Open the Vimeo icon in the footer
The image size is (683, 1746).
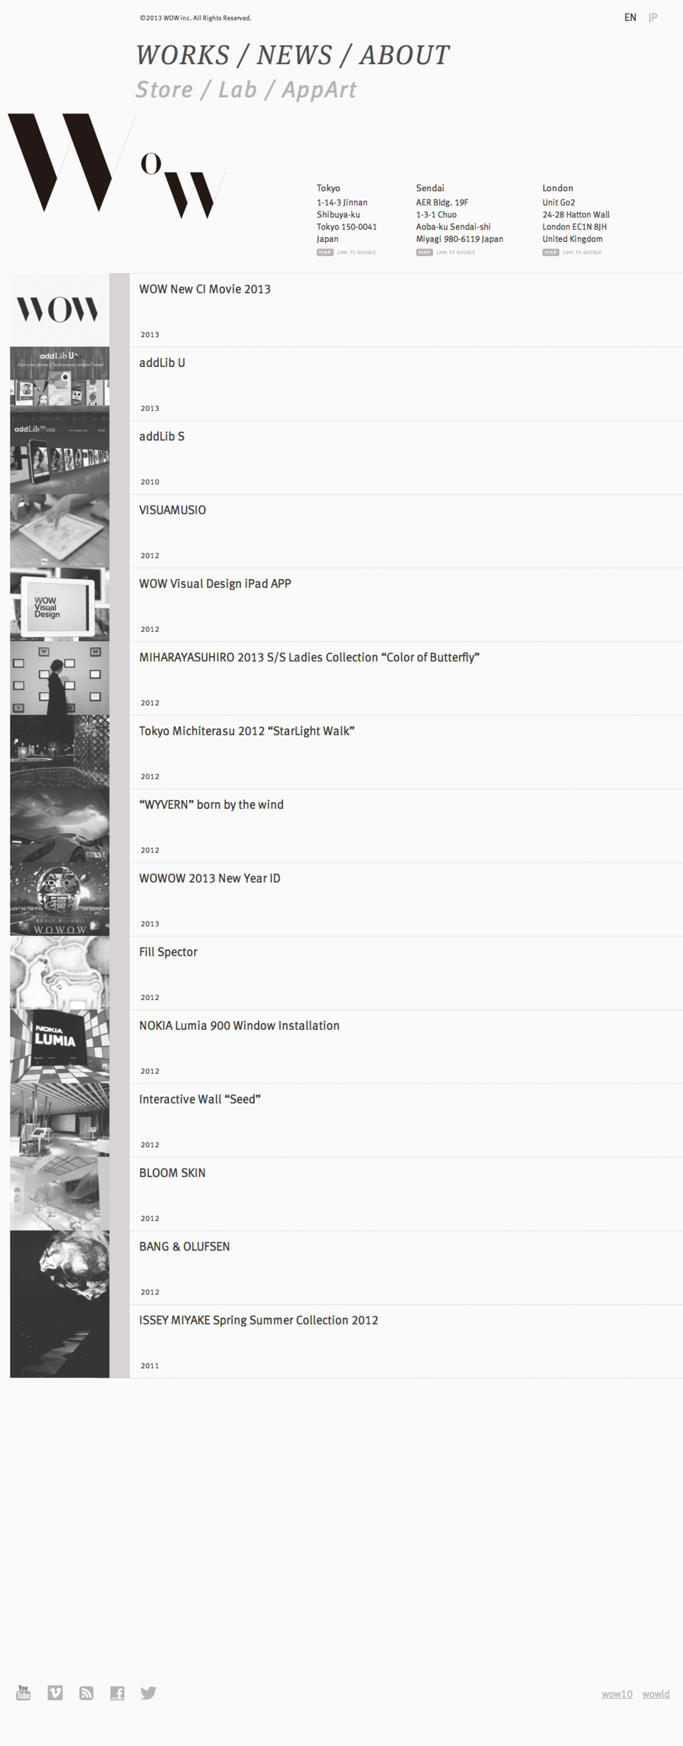[55, 1692]
